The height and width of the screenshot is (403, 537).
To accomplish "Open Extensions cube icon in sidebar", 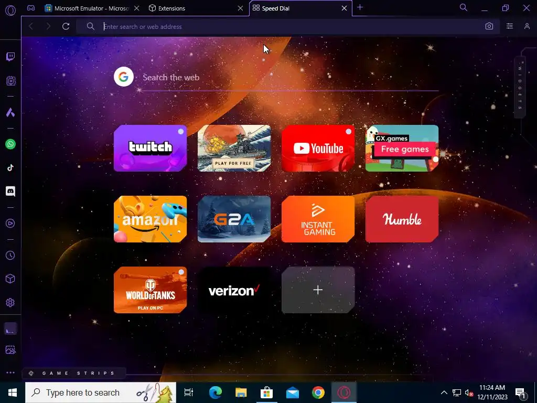I will pyautogui.click(x=10, y=279).
